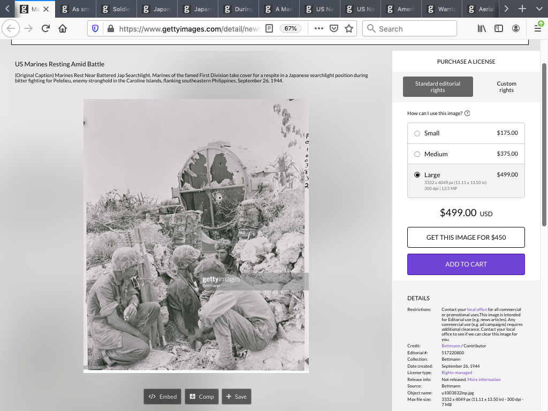The height and width of the screenshot is (411, 548).
Task: Open the list all tabs dropdown
Action: pos(538,9)
